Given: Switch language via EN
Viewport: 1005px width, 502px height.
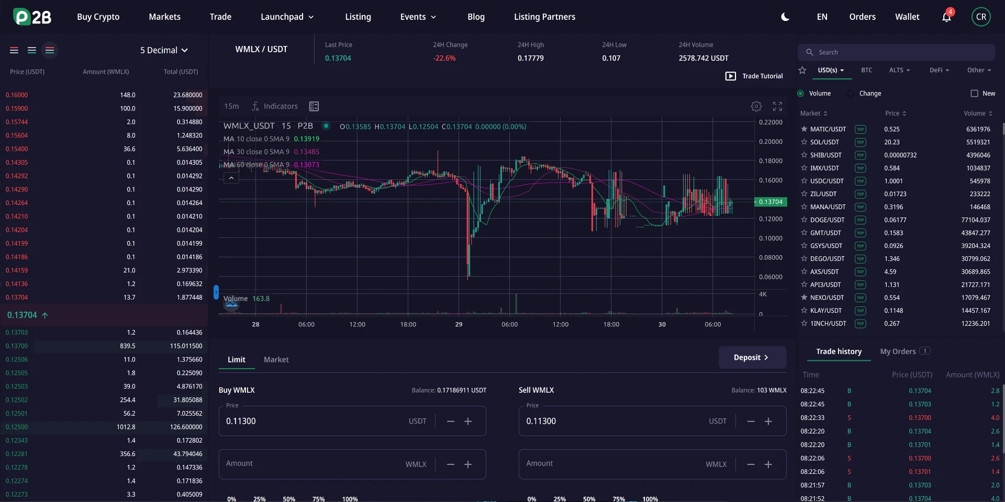Looking at the screenshot, I should [822, 17].
